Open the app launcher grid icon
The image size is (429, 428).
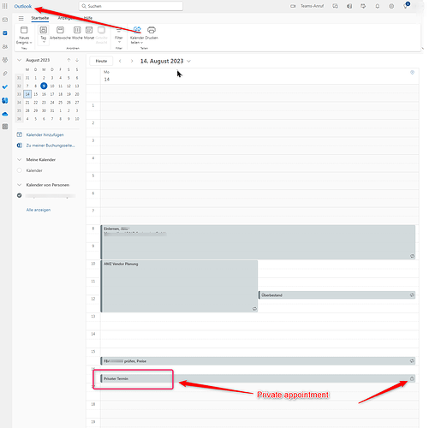5,6
